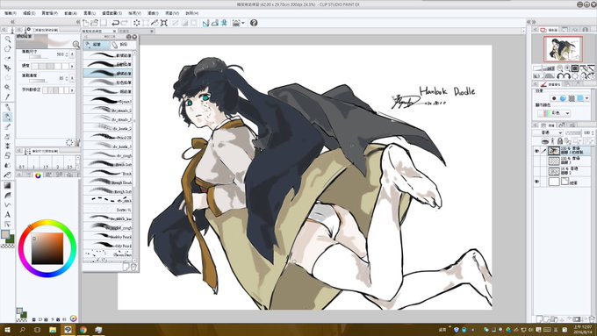The height and width of the screenshot is (336, 597).
Task: Open the 檔案(F) File menu
Action: click(11, 13)
